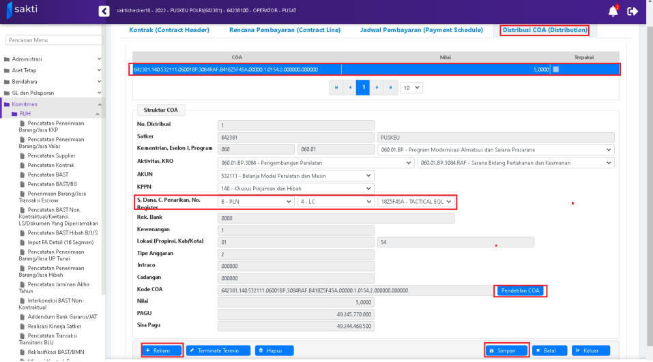This screenshot has height=362, width=653.
Task: Select the Sumber Dana B - PLN dropdown
Action: [256, 202]
